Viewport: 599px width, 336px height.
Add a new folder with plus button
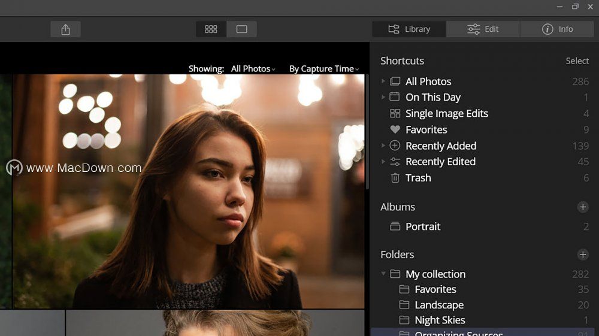pyautogui.click(x=583, y=255)
